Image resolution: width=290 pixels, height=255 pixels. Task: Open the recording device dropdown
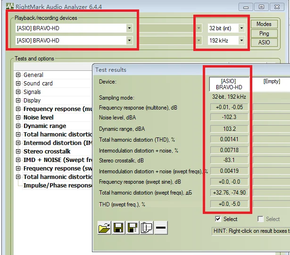pos(129,41)
